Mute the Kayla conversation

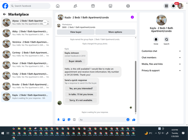[156, 40]
